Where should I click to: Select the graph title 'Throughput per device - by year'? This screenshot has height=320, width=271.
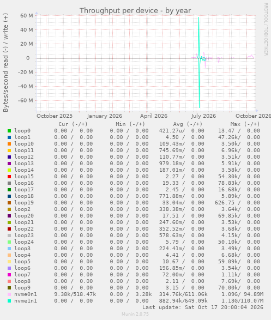click(x=135, y=10)
